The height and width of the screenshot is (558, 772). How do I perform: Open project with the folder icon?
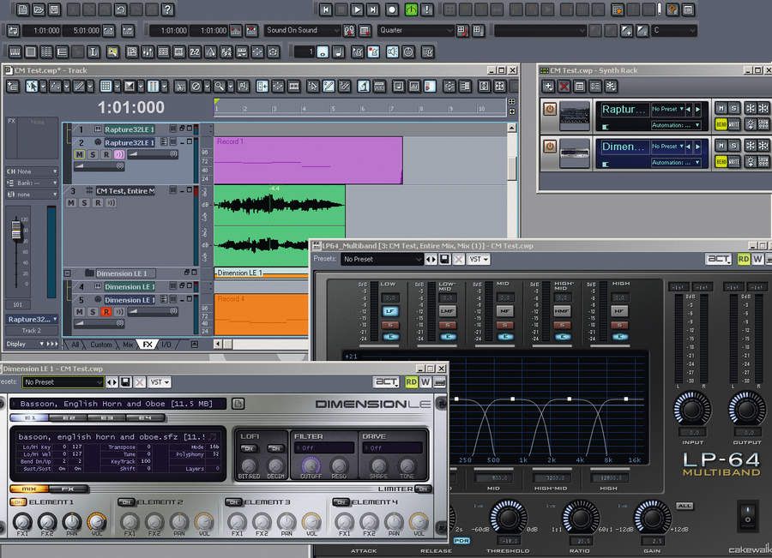click(39, 9)
